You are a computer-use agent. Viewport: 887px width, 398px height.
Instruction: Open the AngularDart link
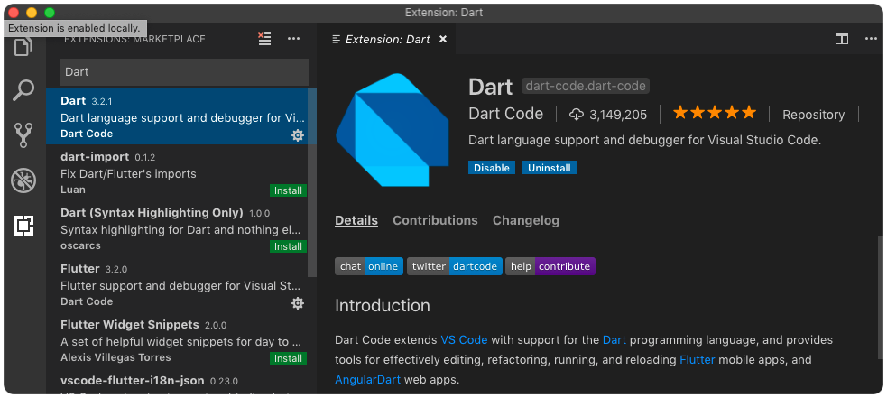coord(367,379)
